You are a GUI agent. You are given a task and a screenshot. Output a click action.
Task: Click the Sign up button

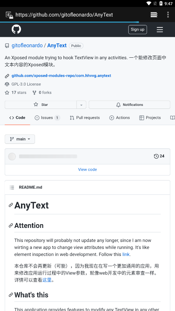138,29
